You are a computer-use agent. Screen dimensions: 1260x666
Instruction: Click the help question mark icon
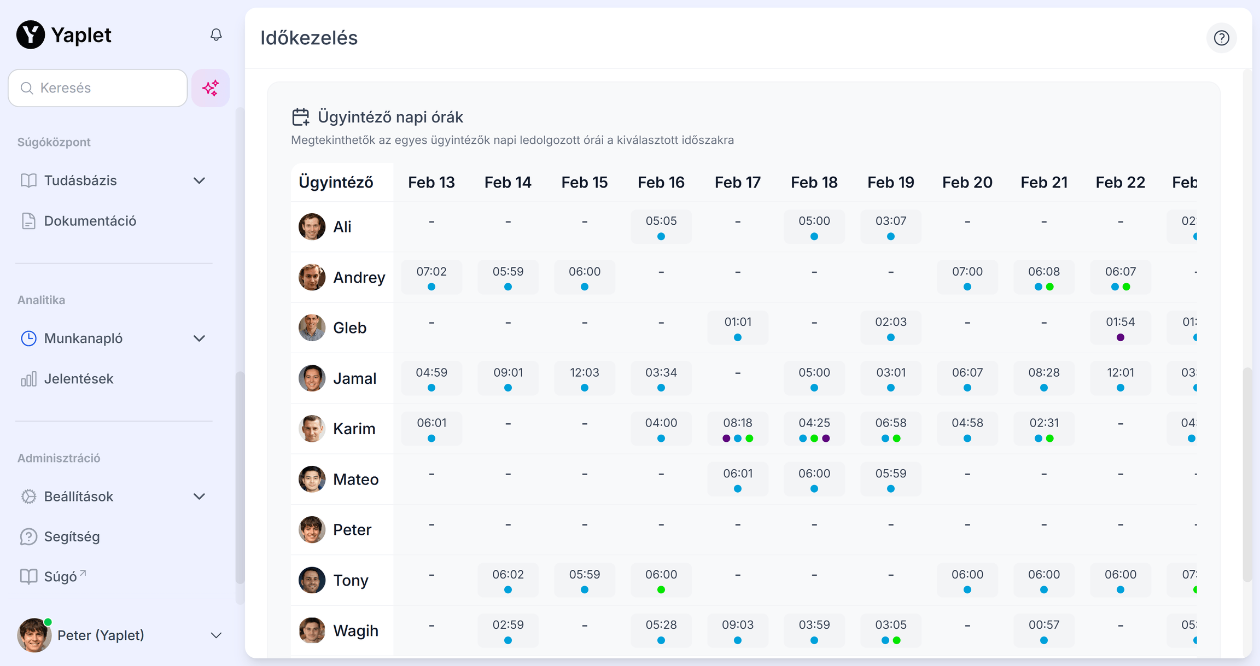click(1221, 38)
